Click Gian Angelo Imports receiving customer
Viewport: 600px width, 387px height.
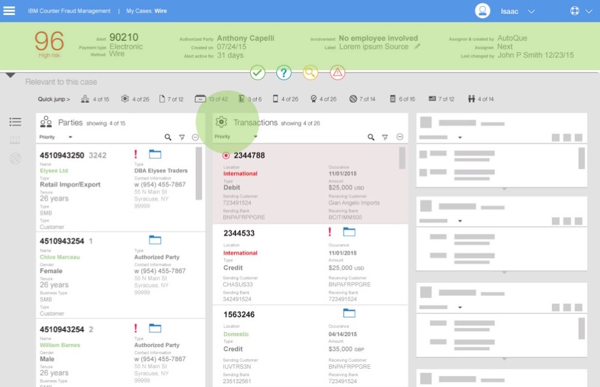[x=354, y=203]
